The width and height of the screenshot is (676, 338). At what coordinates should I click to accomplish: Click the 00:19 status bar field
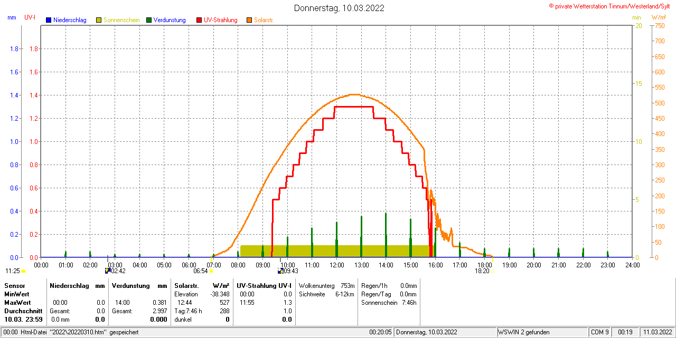[x=625, y=332]
